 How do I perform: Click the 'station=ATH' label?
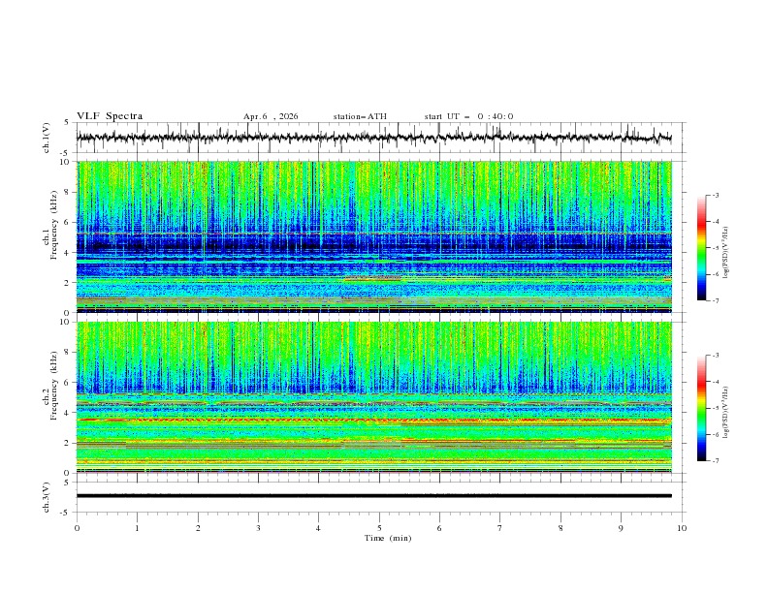(x=360, y=116)
